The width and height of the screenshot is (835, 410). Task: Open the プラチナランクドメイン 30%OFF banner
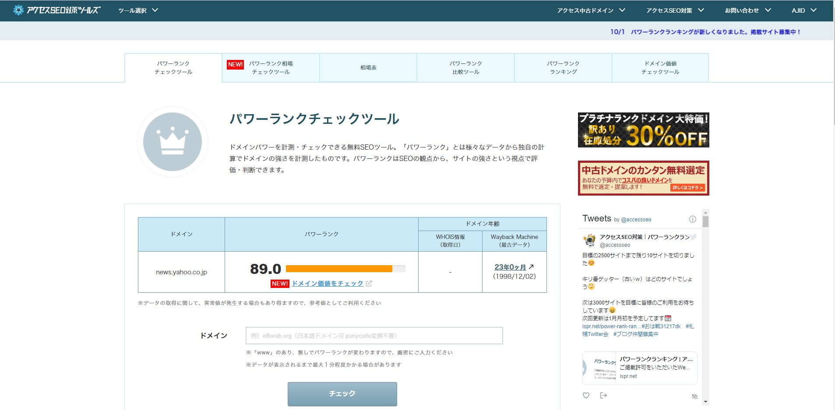point(643,130)
